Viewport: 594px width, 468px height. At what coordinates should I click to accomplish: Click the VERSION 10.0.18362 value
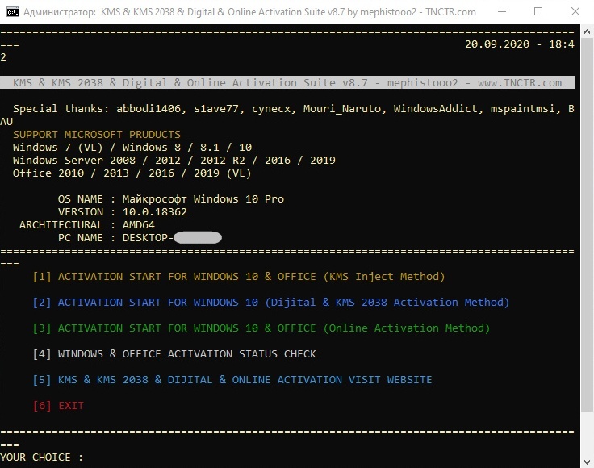(x=155, y=212)
